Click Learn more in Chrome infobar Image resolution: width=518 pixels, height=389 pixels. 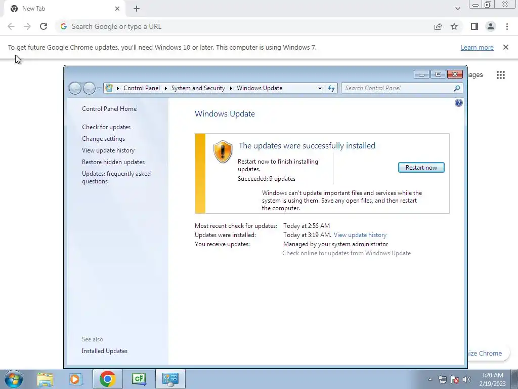pyautogui.click(x=477, y=47)
